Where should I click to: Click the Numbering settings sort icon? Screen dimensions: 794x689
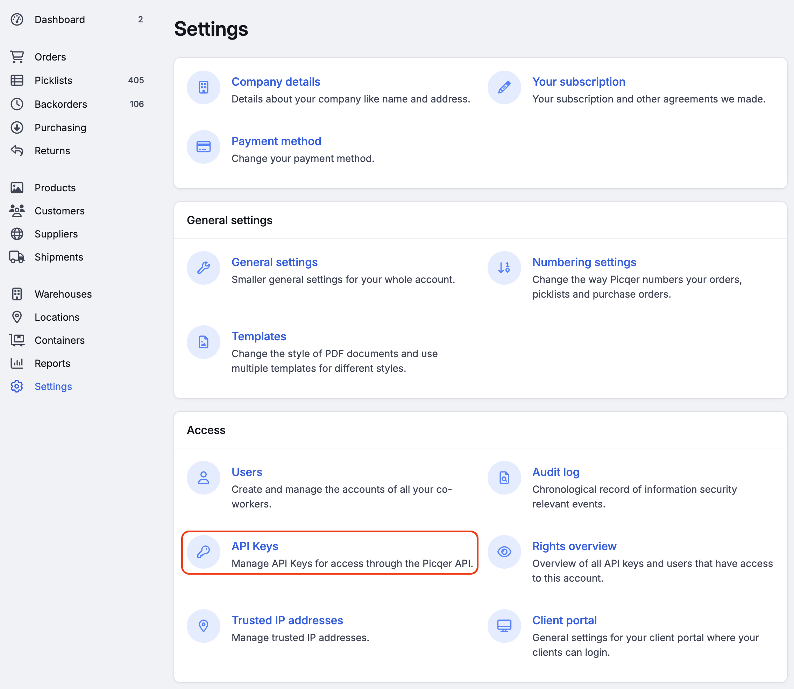(x=504, y=268)
